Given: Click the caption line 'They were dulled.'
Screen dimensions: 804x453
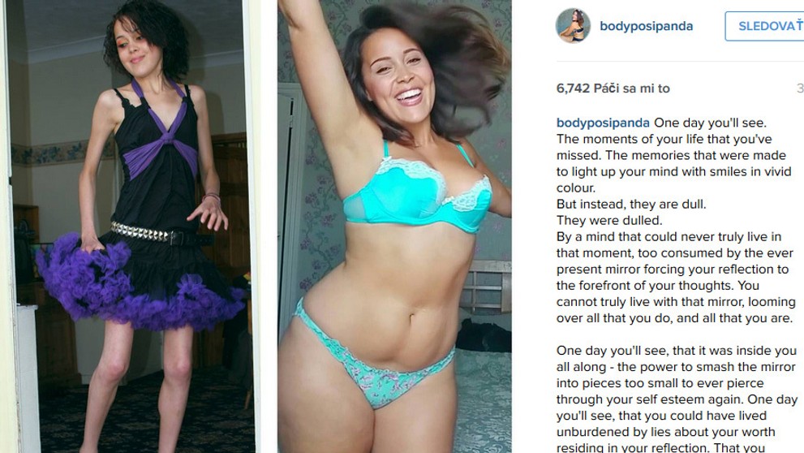Looking at the screenshot, I should 609,221.
